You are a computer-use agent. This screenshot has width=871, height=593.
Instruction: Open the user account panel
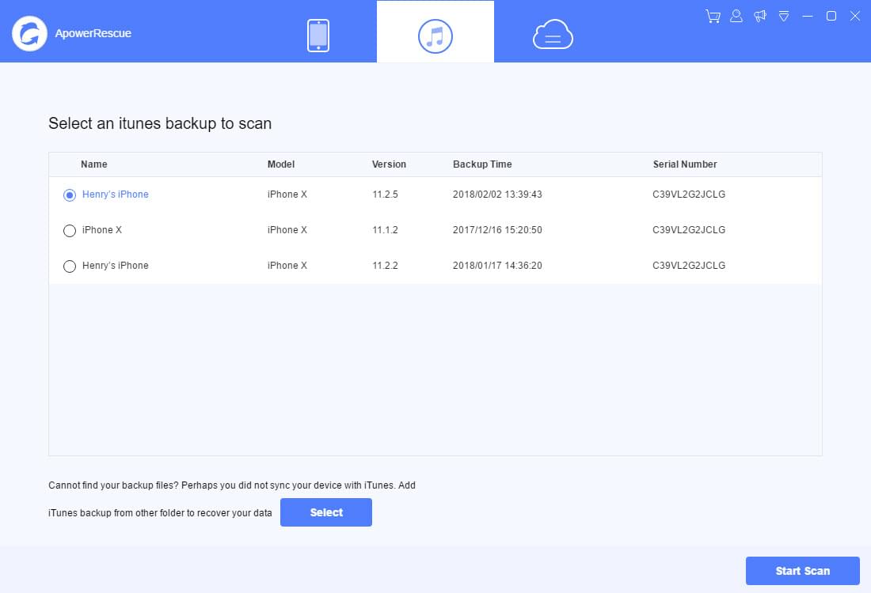pos(736,16)
